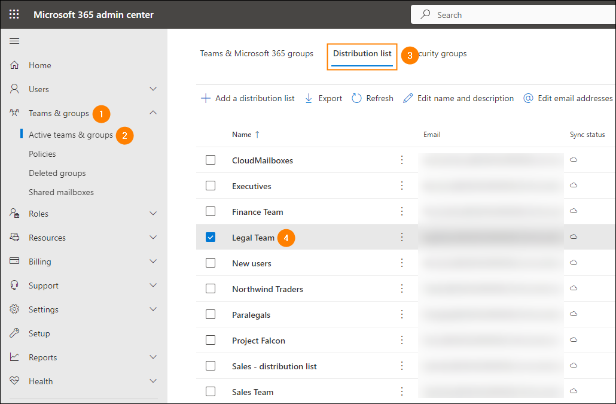This screenshot has width=616, height=404.
Task: Collapse the Teams & groups chevron
Action: 153,113
